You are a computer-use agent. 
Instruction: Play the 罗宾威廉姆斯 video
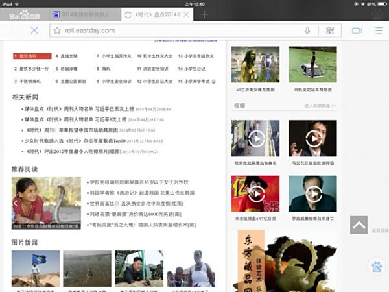pyautogui.click(x=313, y=193)
